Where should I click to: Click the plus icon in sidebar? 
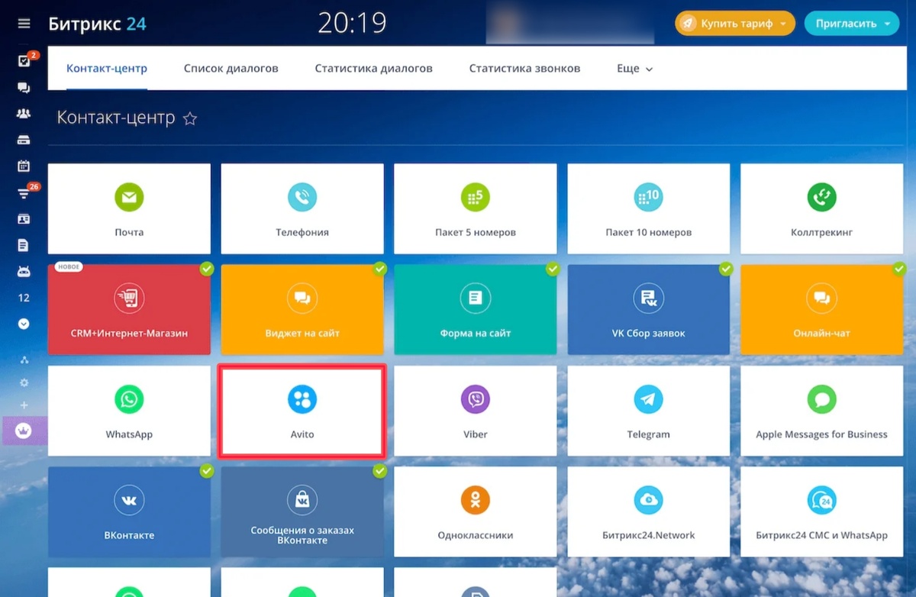(24, 405)
